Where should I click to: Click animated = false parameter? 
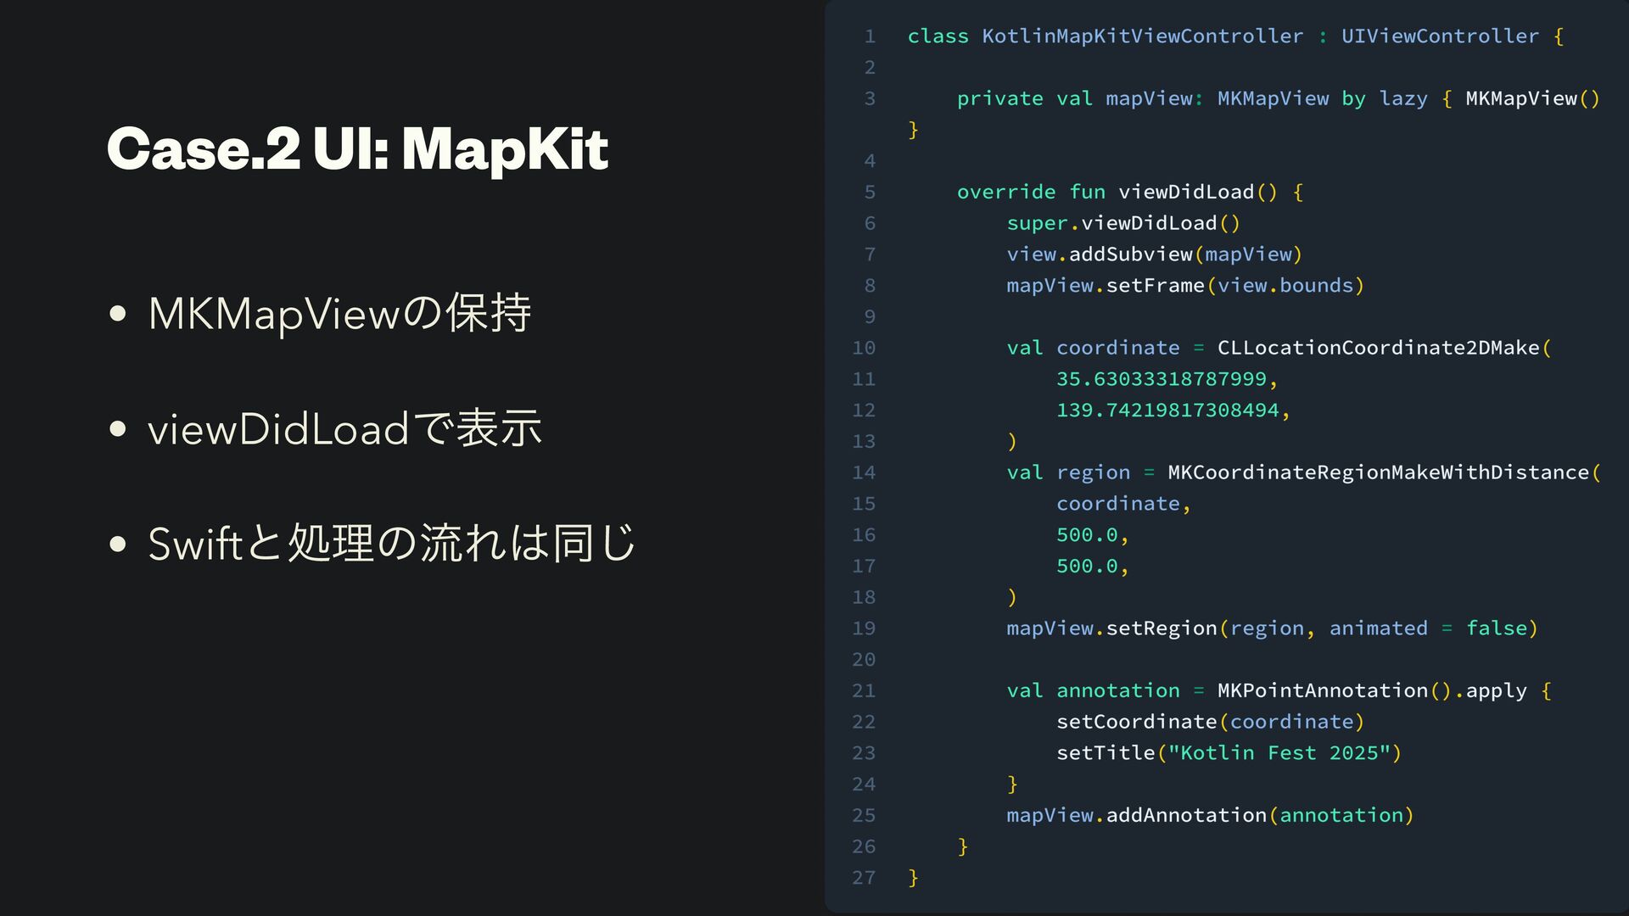[1432, 628]
